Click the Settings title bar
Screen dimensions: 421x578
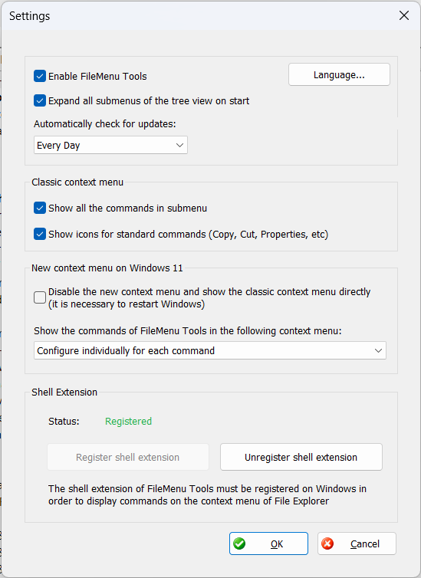[x=199, y=16]
